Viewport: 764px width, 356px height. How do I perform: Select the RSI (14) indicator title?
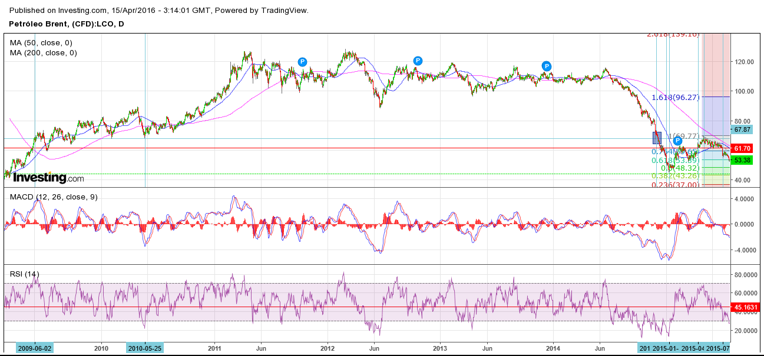click(25, 273)
